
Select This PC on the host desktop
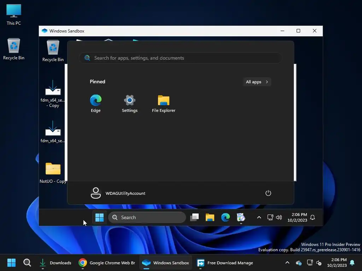(14, 14)
